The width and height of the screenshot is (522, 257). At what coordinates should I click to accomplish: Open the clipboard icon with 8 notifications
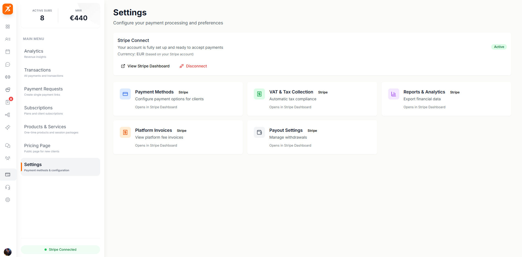point(8,102)
